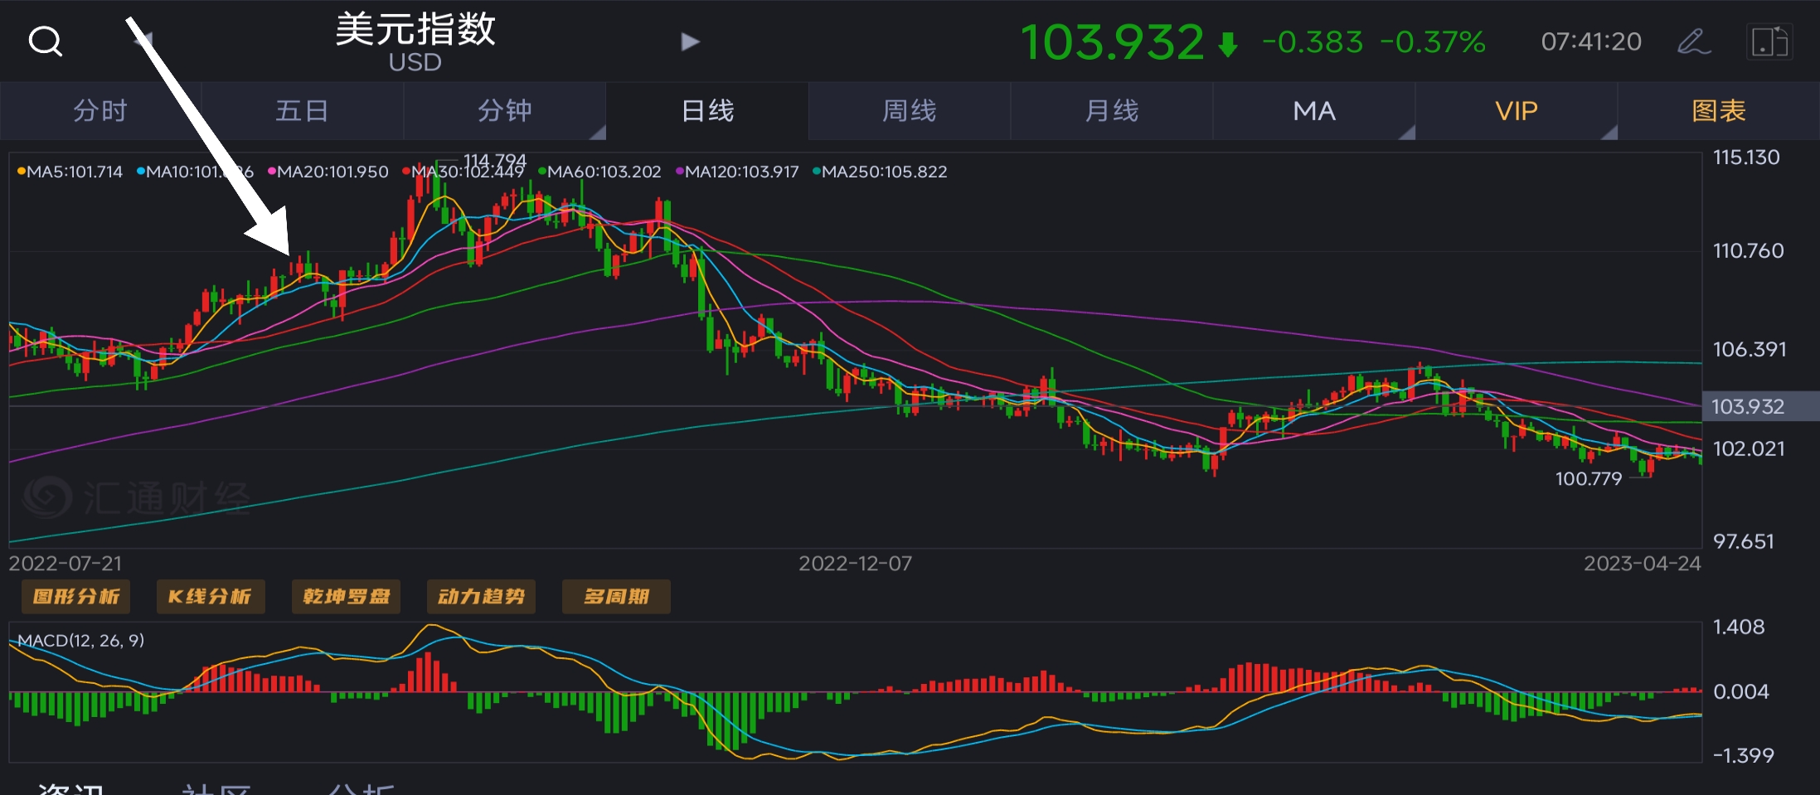Select the 五日 tab
Viewport: 1820px width, 795px height.
[x=303, y=110]
